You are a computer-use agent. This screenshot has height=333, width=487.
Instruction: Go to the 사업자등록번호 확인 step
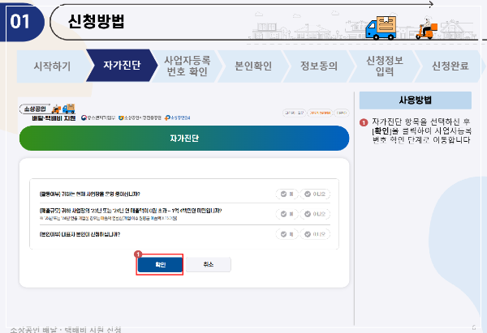tap(187, 66)
